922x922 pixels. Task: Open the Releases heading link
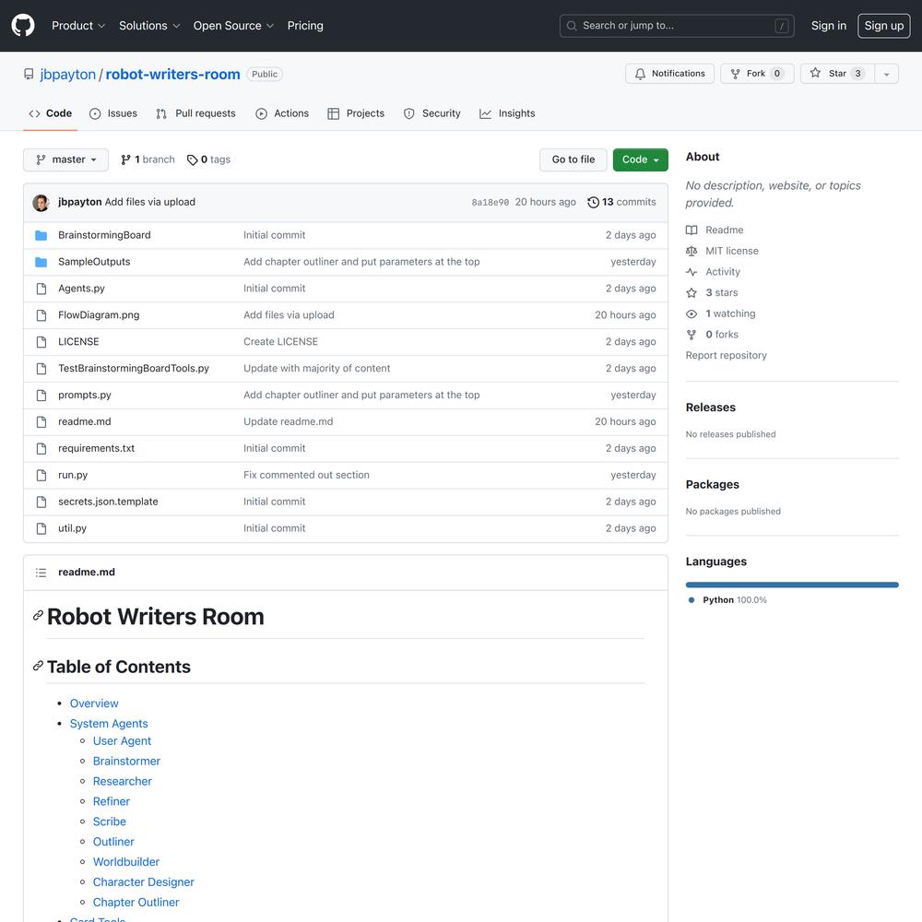pos(710,408)
